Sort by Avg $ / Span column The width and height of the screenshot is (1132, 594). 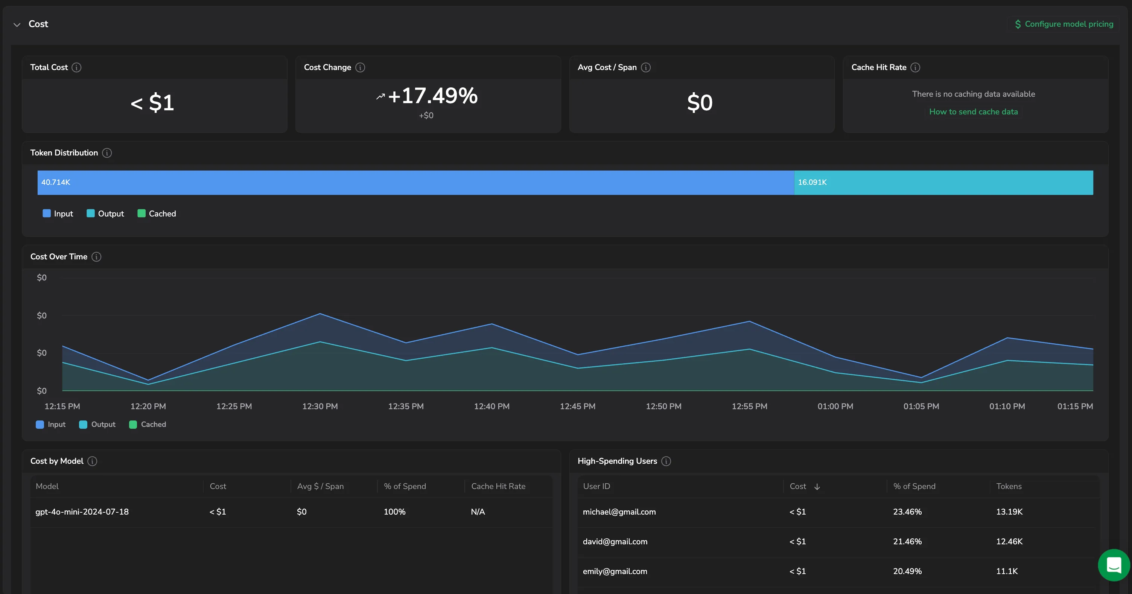320,486
